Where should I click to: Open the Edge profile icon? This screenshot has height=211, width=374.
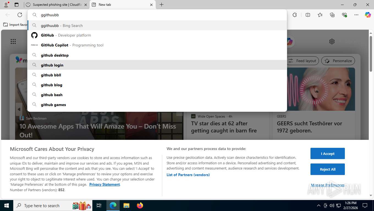6,5
